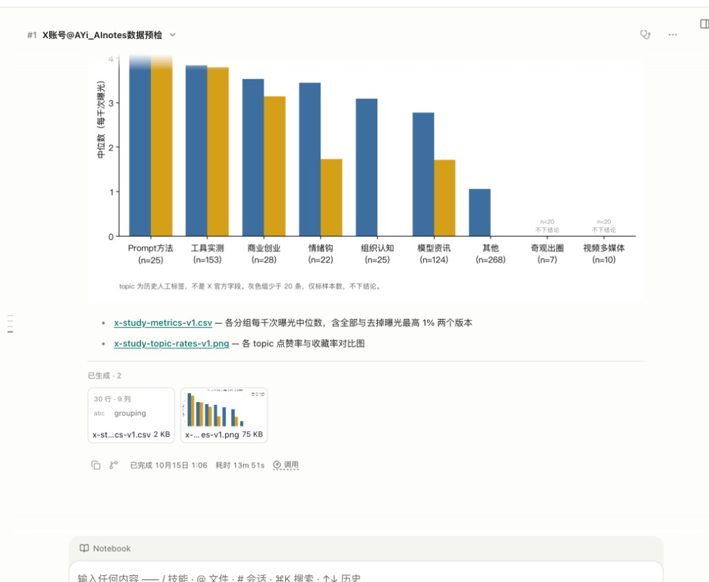
Task: Click the 视频多媒体 (n=10) axis label
Action: [x=604, y=254]
